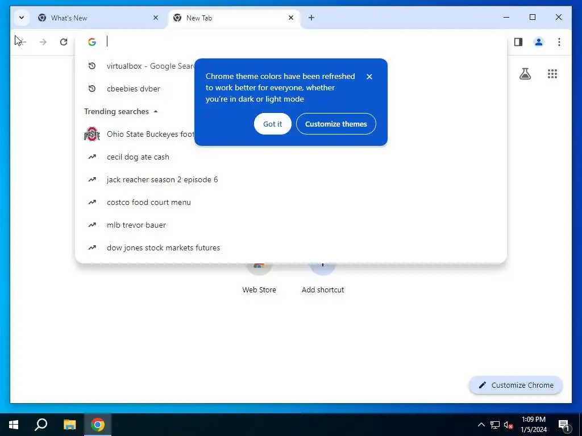Screen dimensions: 582x436
Task: Minimize the Chrome window
Action: 506,17
